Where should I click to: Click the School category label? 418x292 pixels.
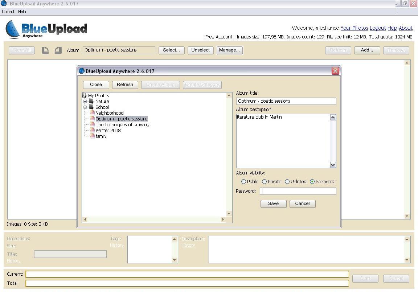point(102,107)
